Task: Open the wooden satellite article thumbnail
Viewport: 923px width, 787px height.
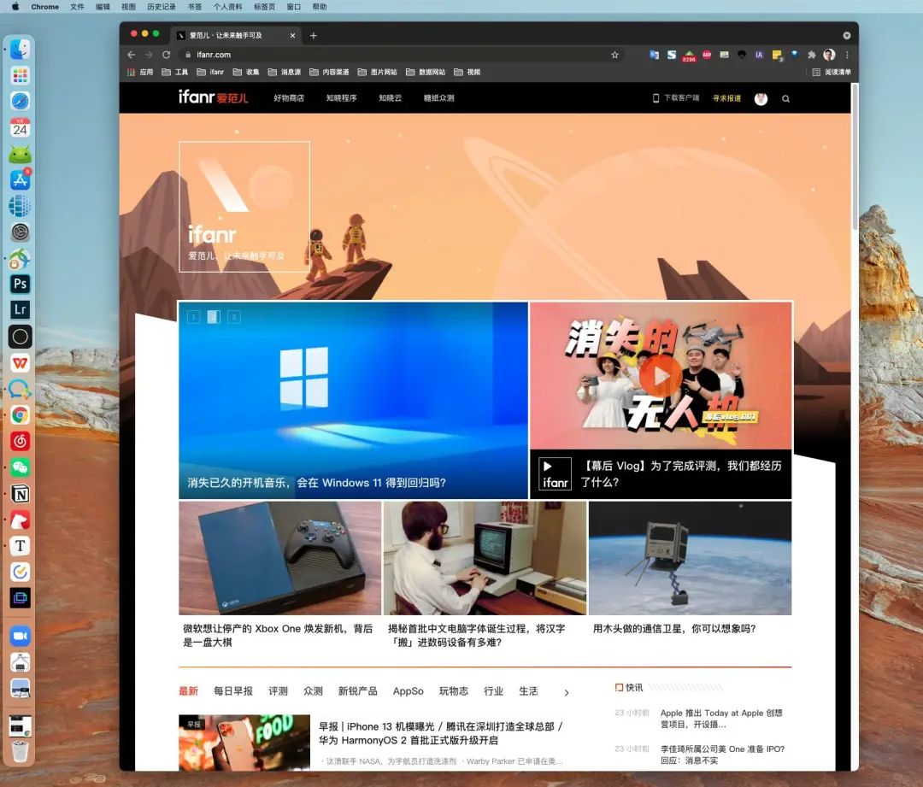Action: coord(690,558)
